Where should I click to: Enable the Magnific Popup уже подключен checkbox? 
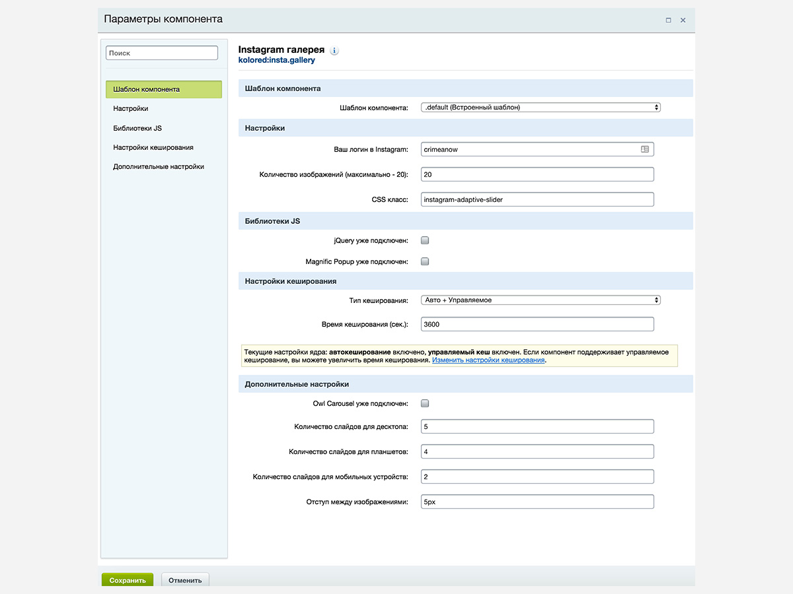(424, 261)
